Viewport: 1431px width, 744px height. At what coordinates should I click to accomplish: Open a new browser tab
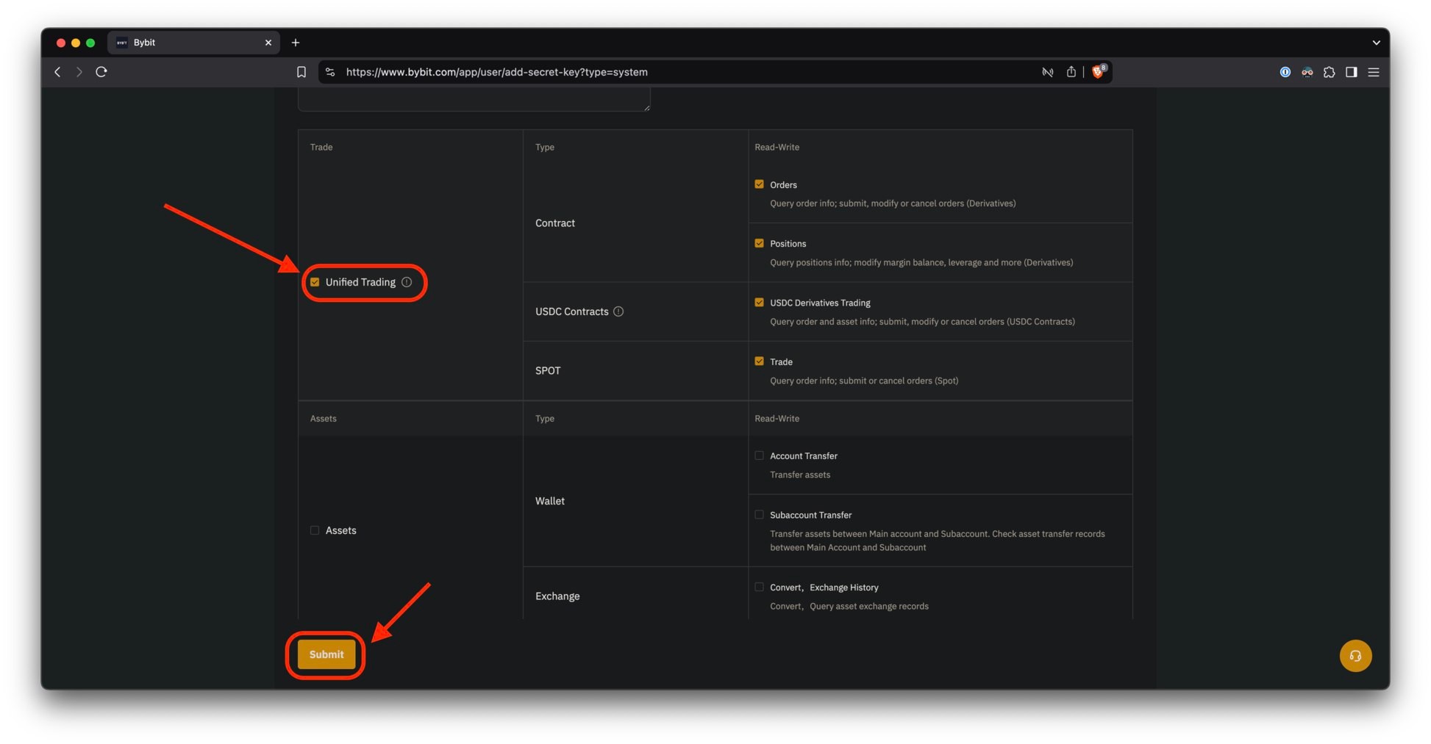click(x=296, y=43)
